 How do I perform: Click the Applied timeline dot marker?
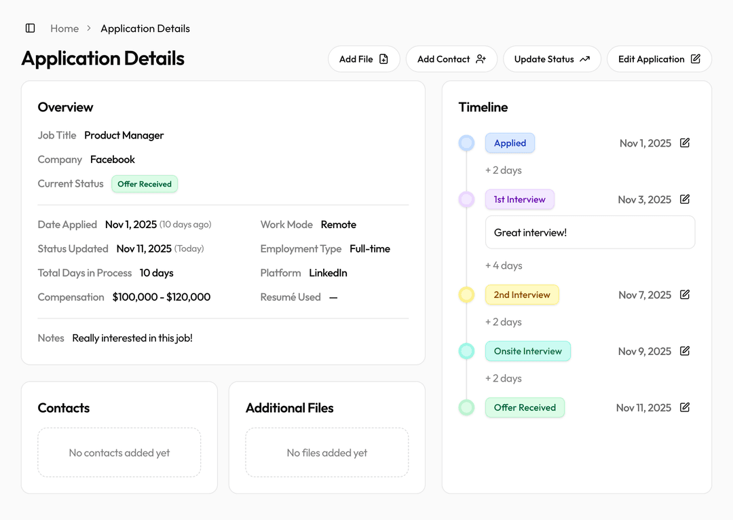[x=466, y=143]
